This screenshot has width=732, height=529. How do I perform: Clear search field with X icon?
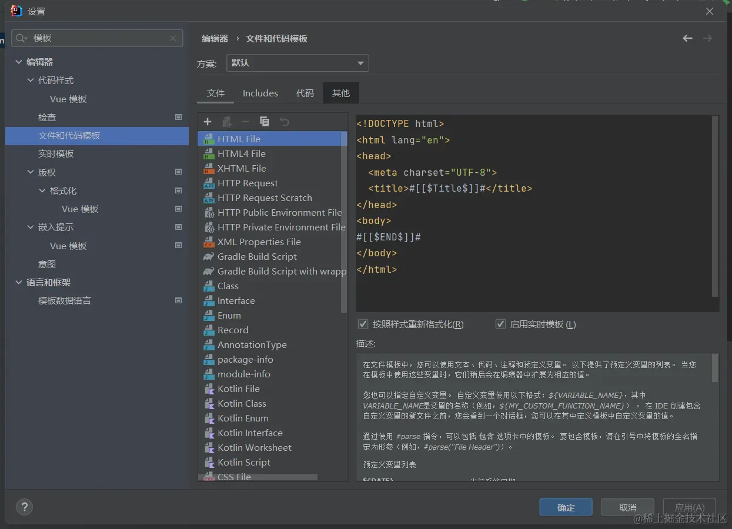point(173,38)
